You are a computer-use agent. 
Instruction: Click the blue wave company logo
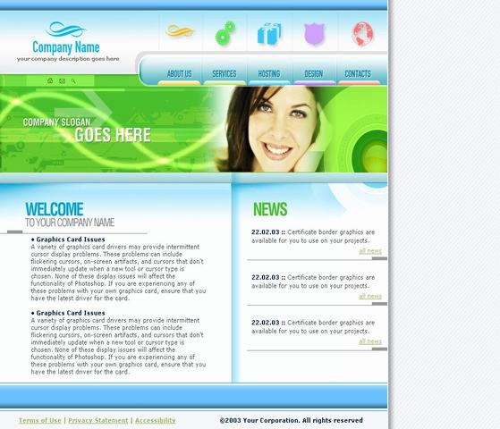(x=65, y=29)
